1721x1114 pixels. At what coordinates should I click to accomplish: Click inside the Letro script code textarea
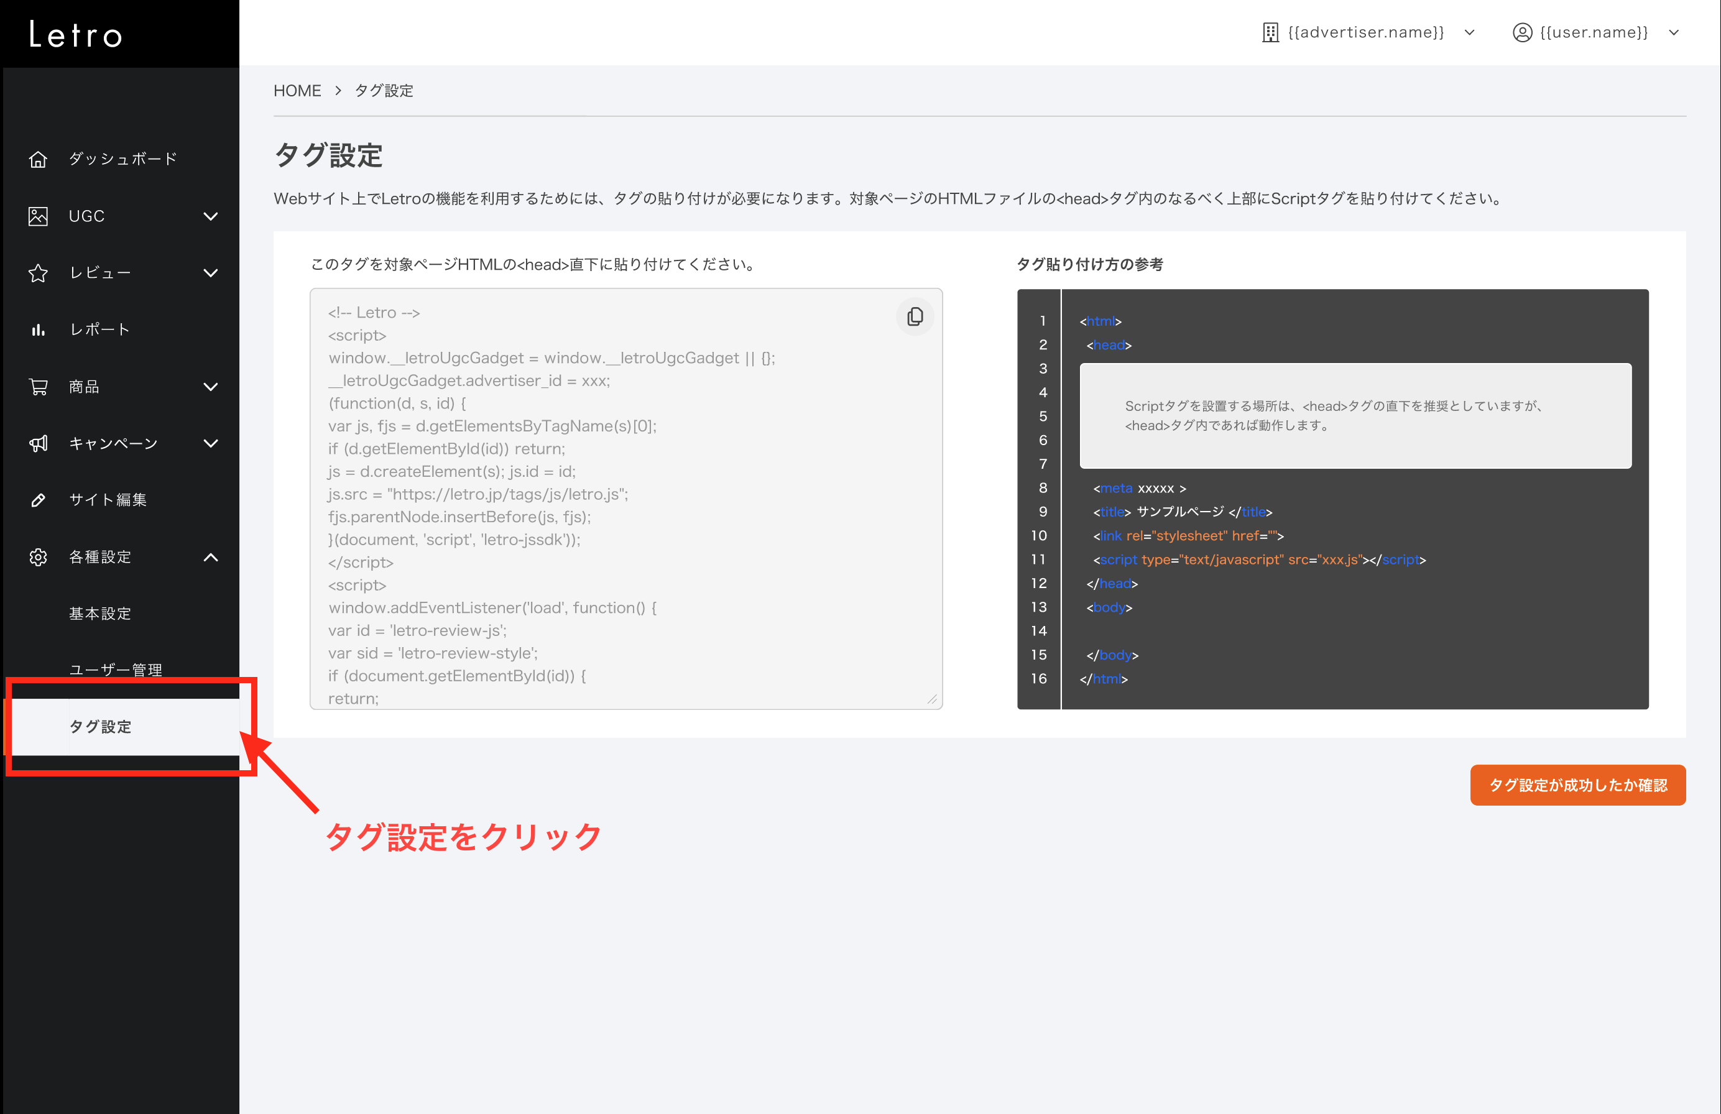point(625,499)
